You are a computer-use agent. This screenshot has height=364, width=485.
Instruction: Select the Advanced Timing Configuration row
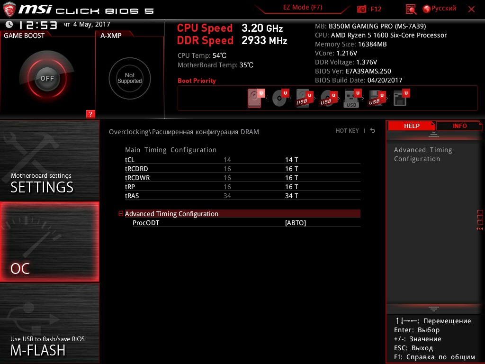click(242, 214)
